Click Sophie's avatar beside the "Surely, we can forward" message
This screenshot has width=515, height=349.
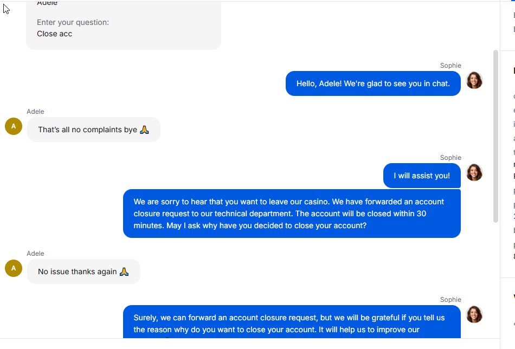coord(474,314)
